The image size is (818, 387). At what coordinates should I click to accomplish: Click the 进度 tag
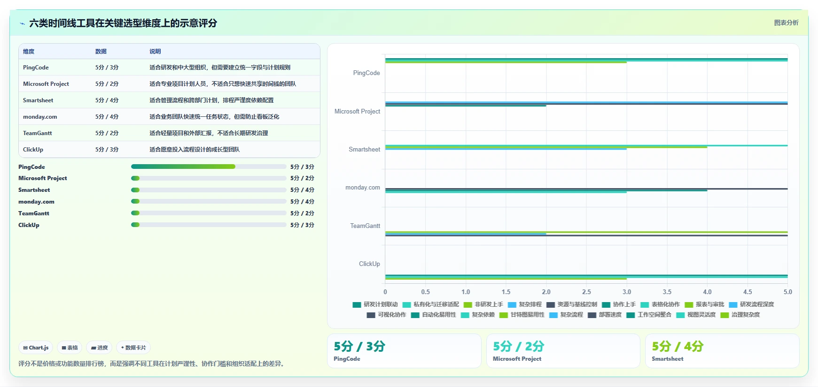point(99,348)
